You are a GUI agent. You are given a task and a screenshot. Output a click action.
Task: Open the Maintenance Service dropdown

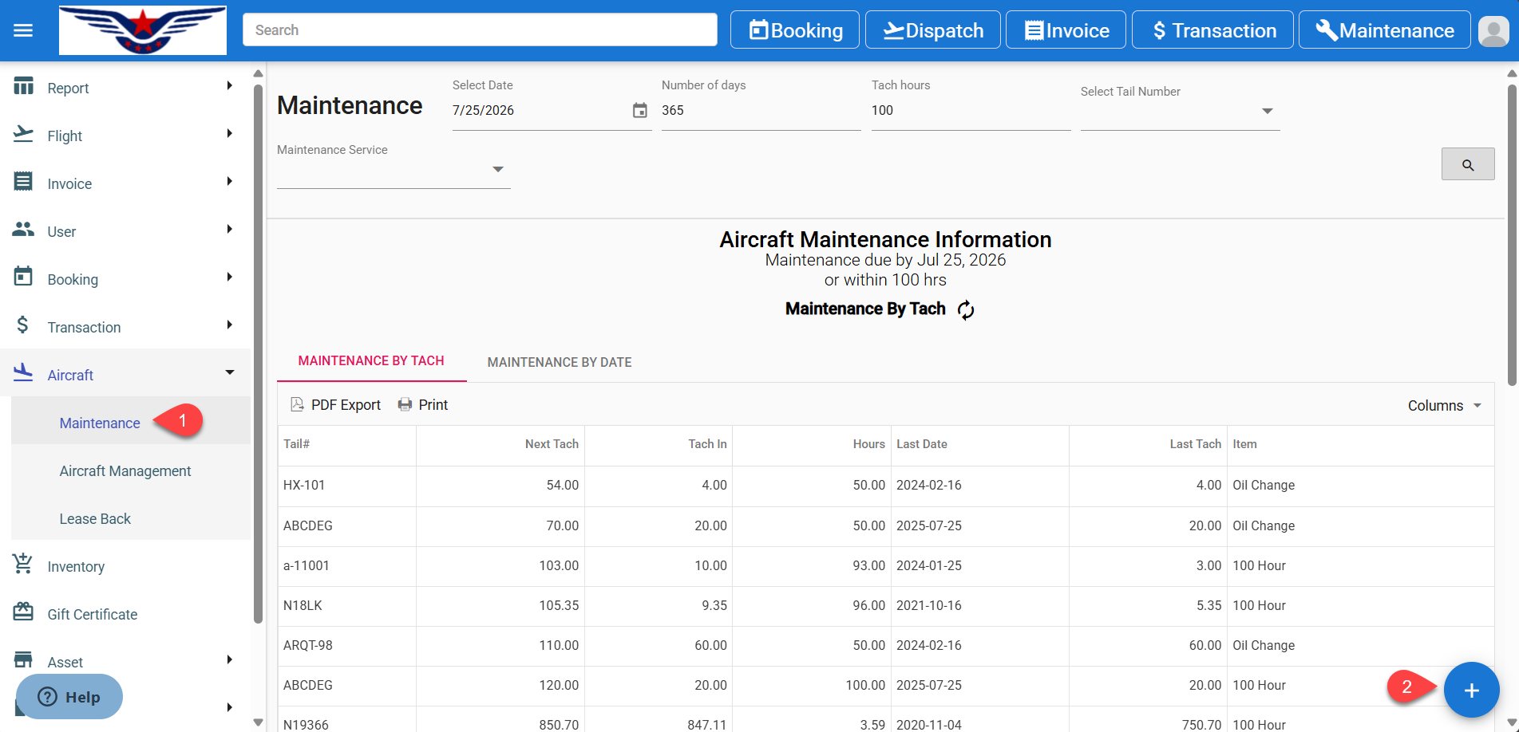[x=497, y=169]
